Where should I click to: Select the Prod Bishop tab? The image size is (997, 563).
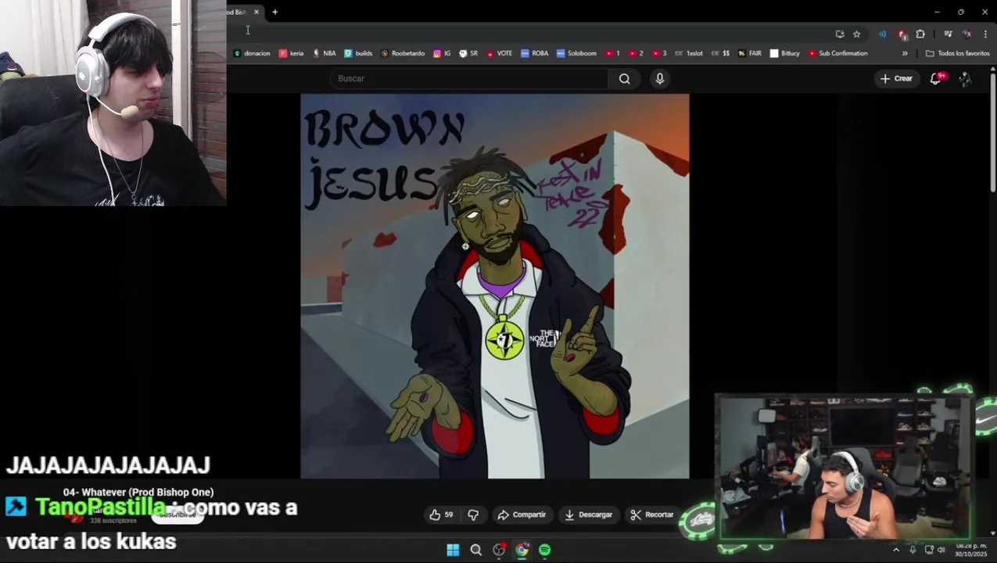[x=238, y=12]
